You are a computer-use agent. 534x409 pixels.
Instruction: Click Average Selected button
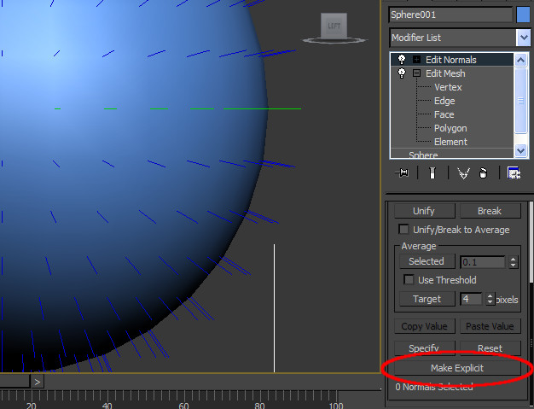[x=427, y=261]
